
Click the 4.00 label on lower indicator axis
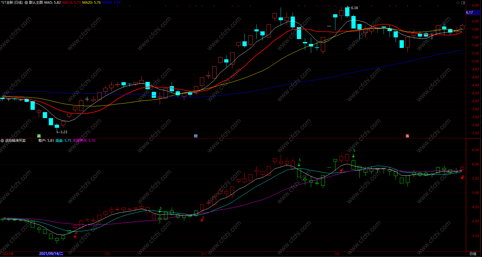point(475,221)
